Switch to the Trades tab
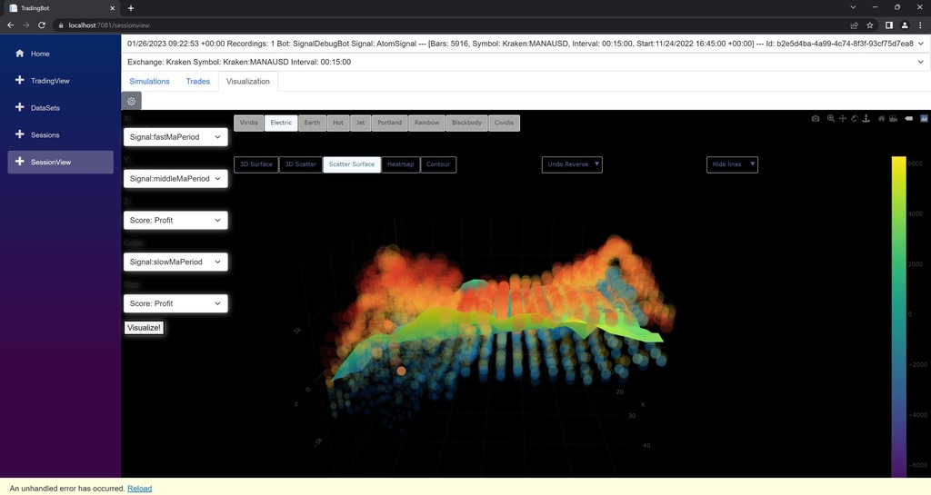Image resolution: width=931 pixels, height=495 pixels. pos(197,82)
